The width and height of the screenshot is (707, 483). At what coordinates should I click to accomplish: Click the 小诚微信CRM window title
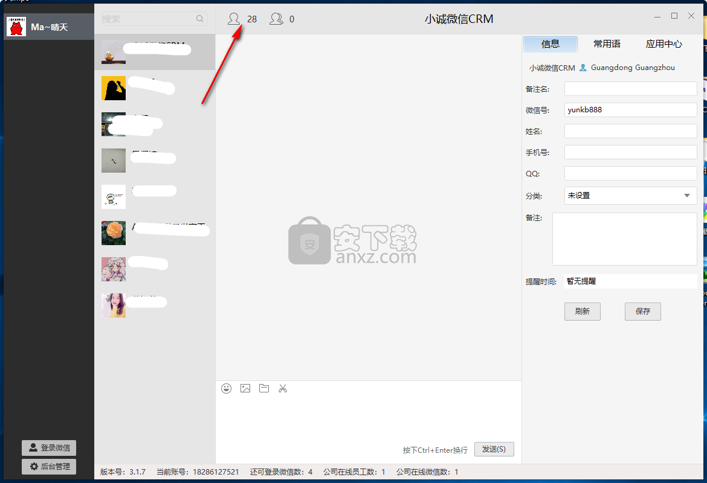[x=459, y=19]
